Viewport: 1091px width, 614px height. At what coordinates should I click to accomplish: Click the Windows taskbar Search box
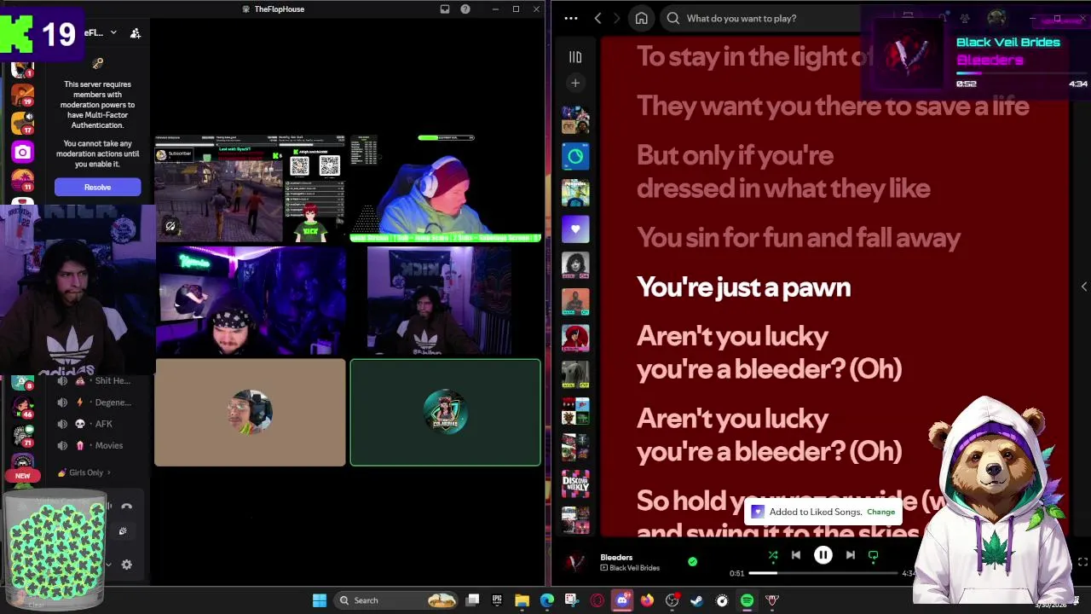[x=396, y=600]
